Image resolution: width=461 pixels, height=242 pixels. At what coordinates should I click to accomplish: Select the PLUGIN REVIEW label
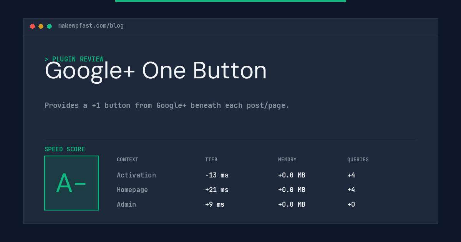click(x=74, y=59)
